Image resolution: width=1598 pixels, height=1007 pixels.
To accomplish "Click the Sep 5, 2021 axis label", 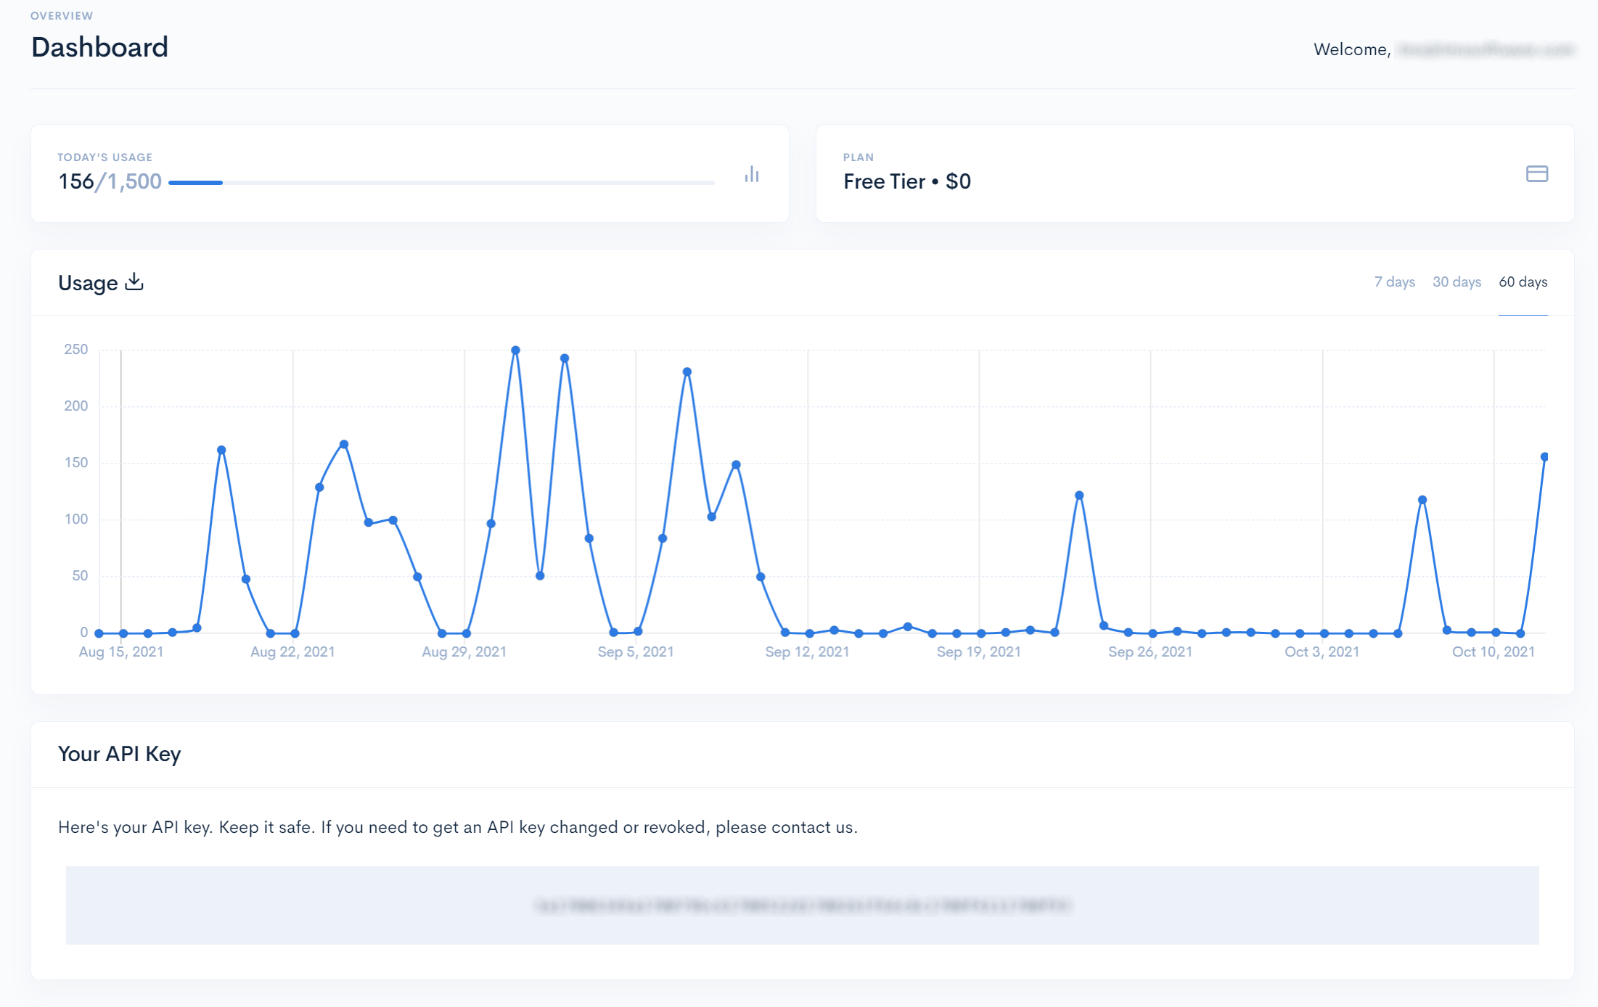I will point(636,652).
